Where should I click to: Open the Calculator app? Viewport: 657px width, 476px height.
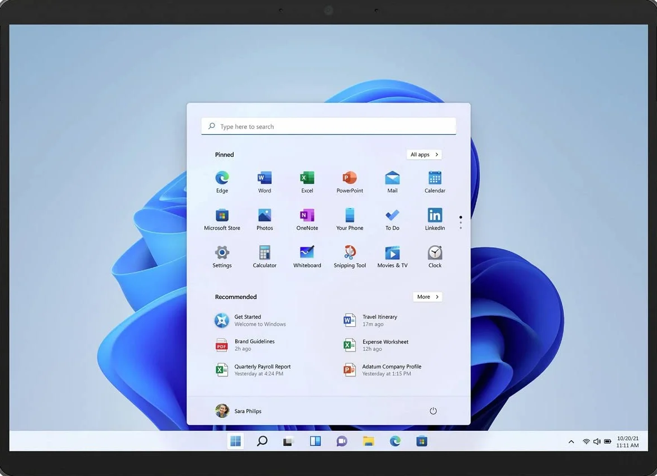coord(264,256)
